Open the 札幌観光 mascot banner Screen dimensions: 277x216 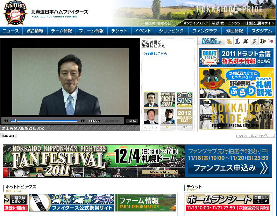click(236, 83)
